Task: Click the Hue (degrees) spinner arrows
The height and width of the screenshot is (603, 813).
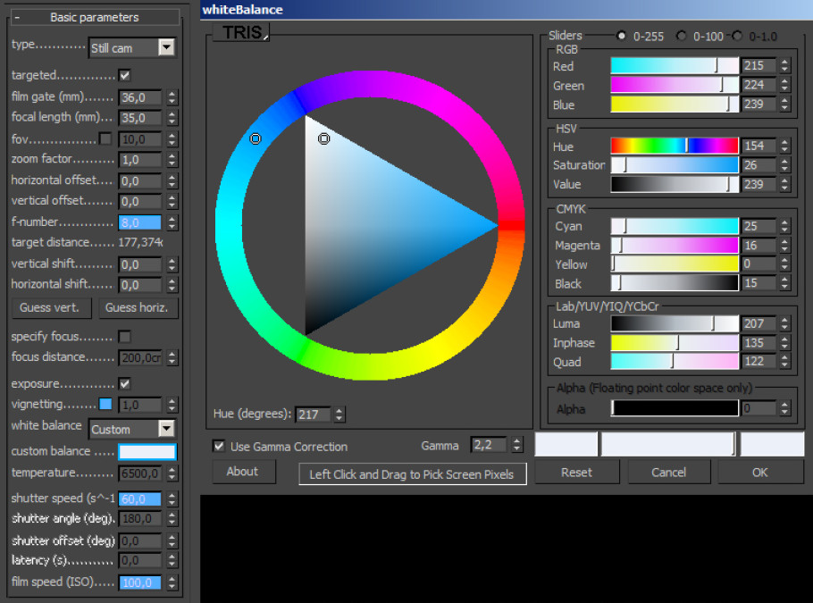Action: point(339,415)
